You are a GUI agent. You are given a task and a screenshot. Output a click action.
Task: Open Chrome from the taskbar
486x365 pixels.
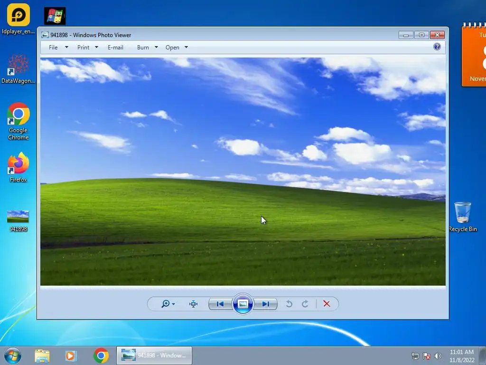click(x=101, y=355)
